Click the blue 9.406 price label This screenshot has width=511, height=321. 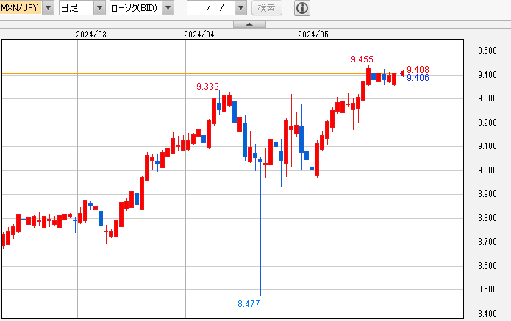point(418,77)
